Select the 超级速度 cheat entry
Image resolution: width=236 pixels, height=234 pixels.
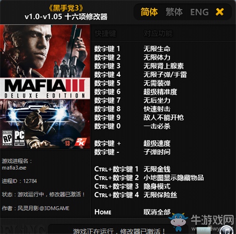pos(157,143)
